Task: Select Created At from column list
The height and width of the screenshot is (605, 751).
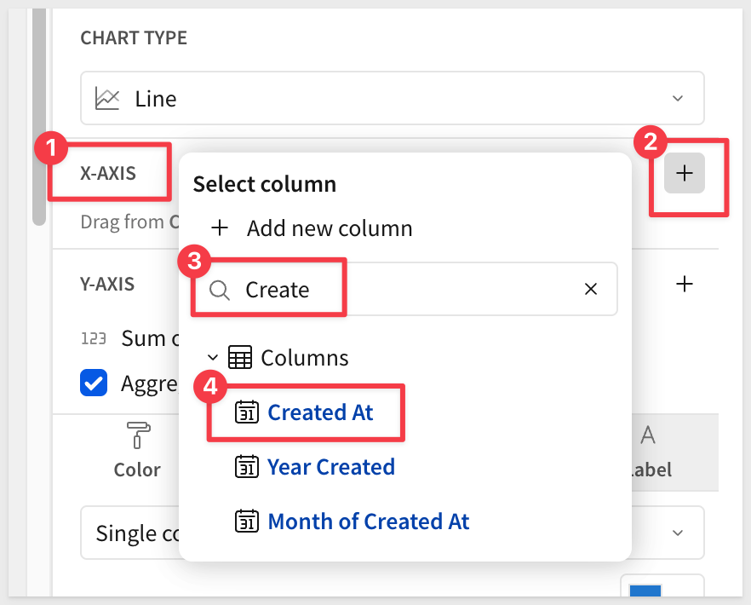Action: tap(320, 412)
